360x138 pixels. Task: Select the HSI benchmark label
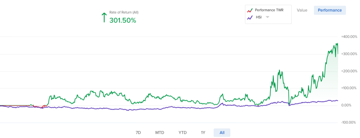pos(258,17)
